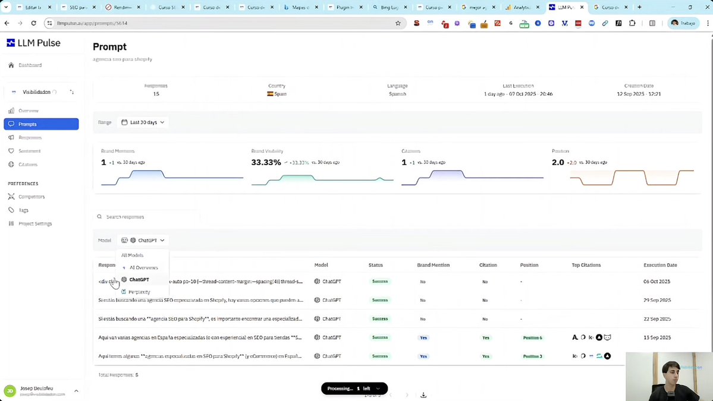
Task: Click 'Yes' brand mention in 15 Sep 2025 row
Action: click(423, 338)
